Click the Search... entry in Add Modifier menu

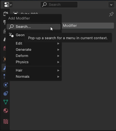point(34,27)
